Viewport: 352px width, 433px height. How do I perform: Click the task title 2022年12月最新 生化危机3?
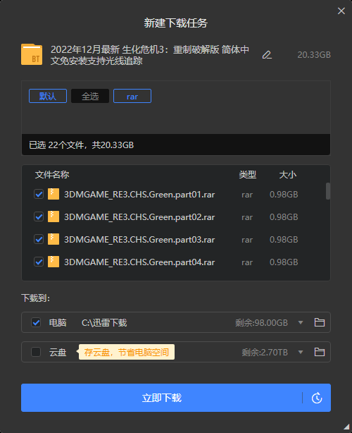150,55
